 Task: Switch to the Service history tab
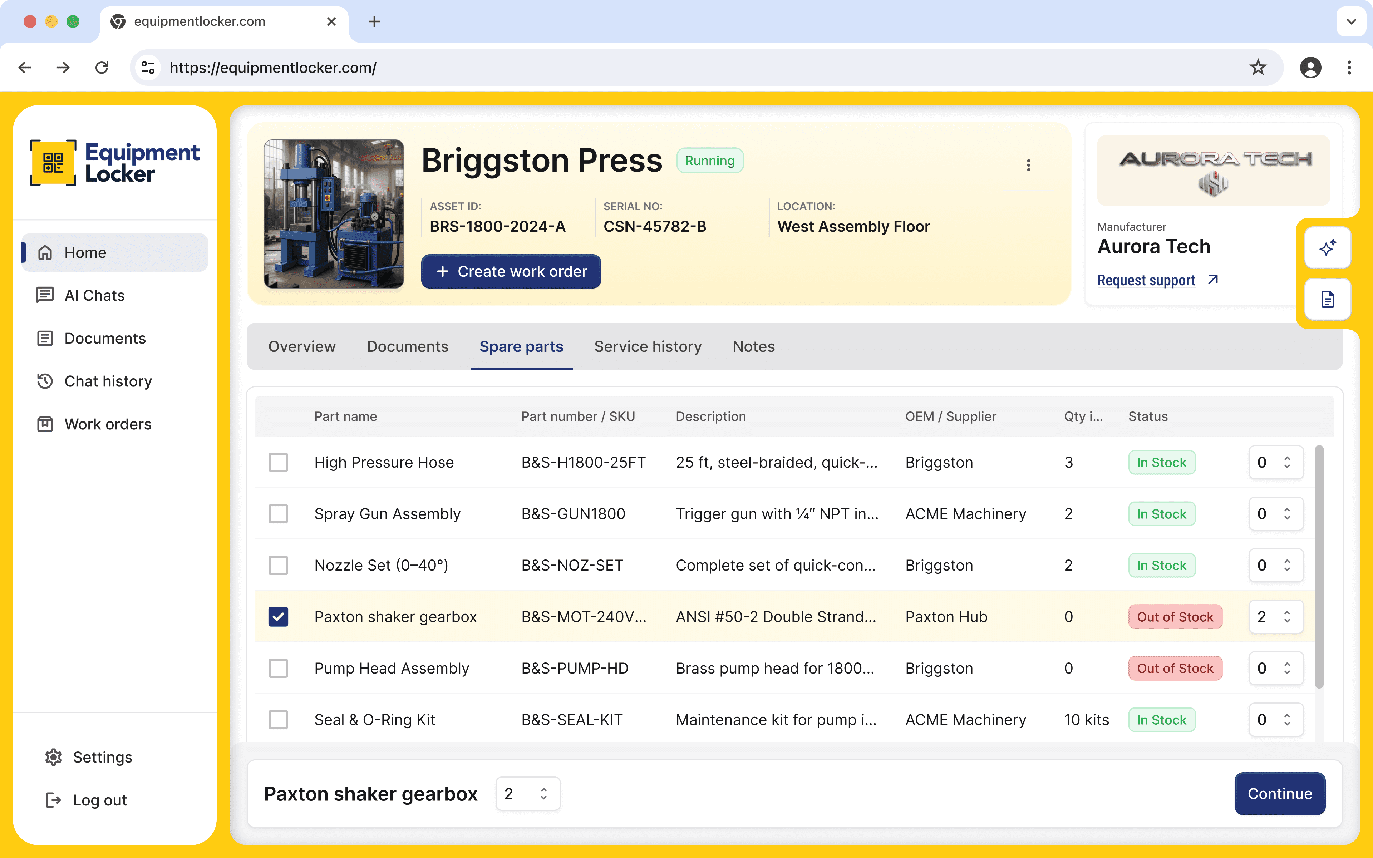pyautogui.click(x=648, y=347)
